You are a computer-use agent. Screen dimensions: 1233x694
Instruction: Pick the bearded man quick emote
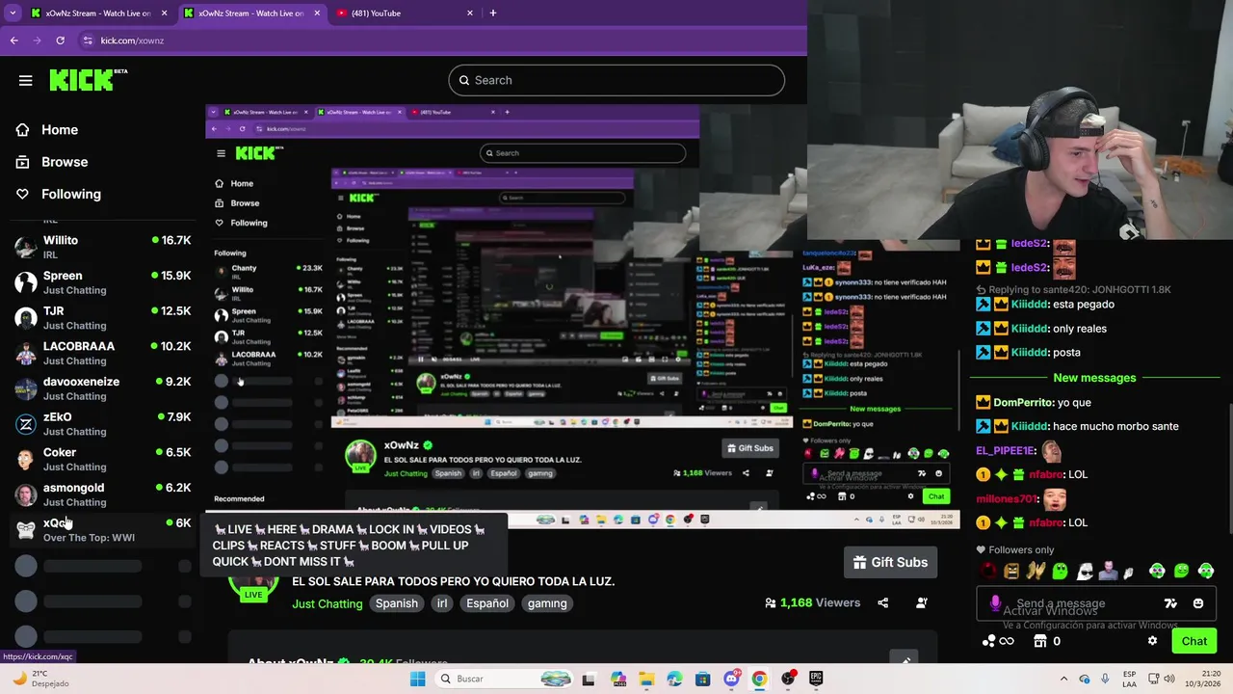(x=1109, y=572)
